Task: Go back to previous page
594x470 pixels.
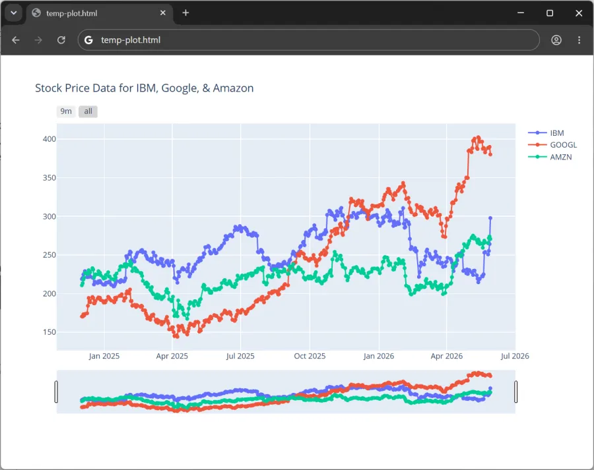Action: 16,40
